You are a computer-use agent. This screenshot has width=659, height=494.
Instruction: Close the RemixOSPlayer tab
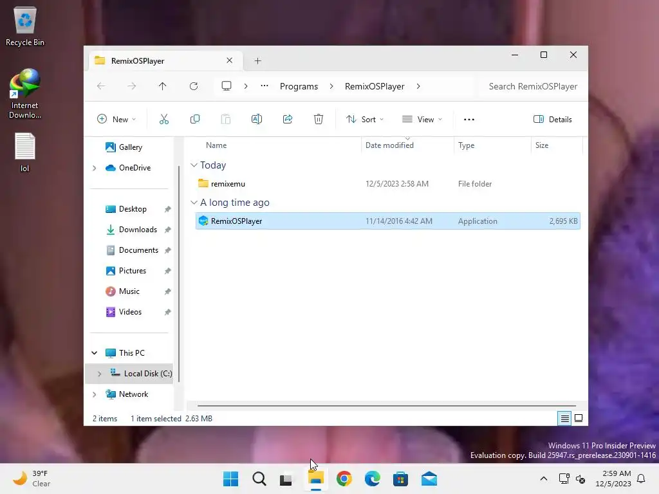pos(230,60)
